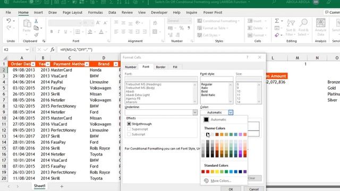The image size is (340, 191).
Task: Click OK in Format Cells dialog
Action: (231, 189)
